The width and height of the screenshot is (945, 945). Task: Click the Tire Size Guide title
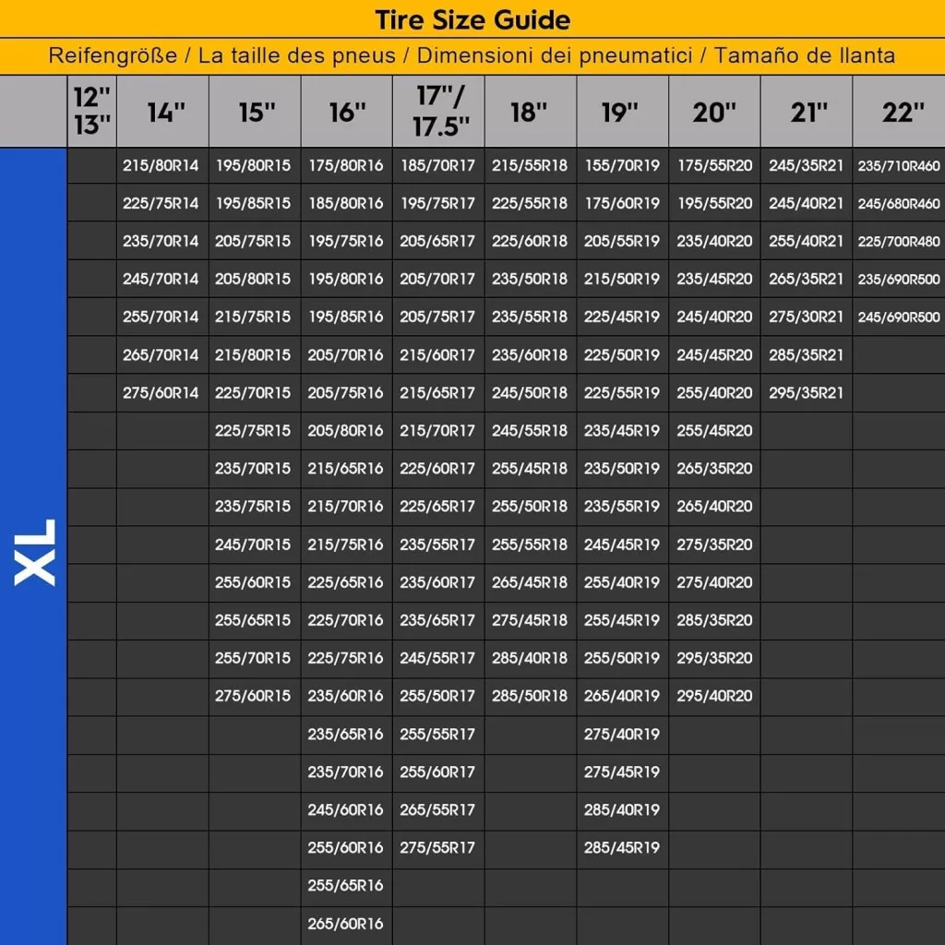(472, 19)
